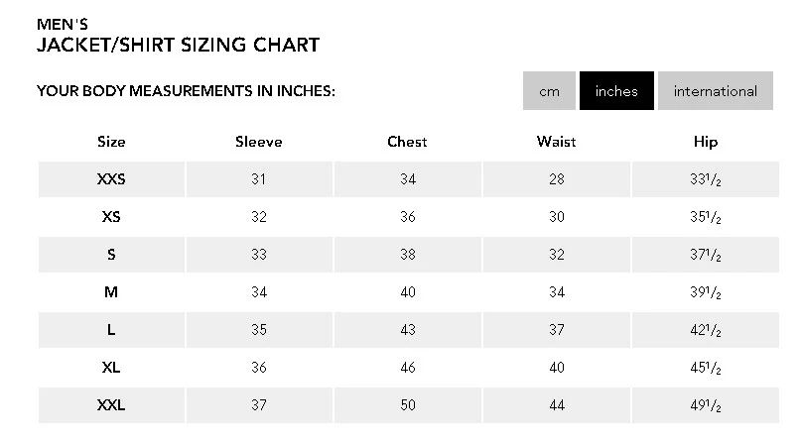This screenshot has height=443, width=801.
Task: Click the Sleeve column header
Action: pos(258,141)
